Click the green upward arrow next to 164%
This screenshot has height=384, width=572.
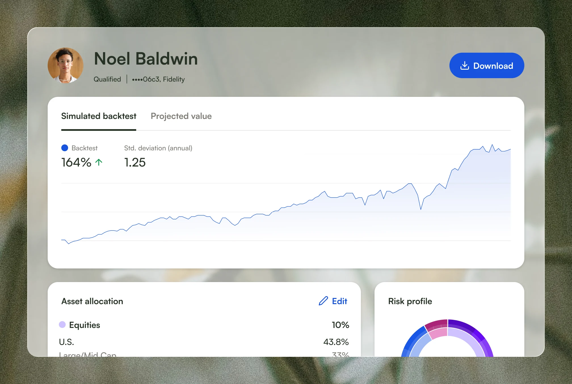click(99, 162)
